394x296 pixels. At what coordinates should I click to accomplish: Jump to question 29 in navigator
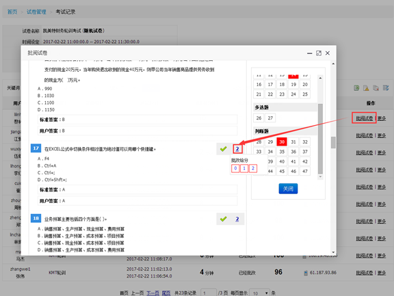point(270,142)
